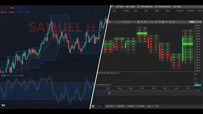Select the blue chart instrument tab
This screenshot has width=203, height=114.
coord(103,93)
